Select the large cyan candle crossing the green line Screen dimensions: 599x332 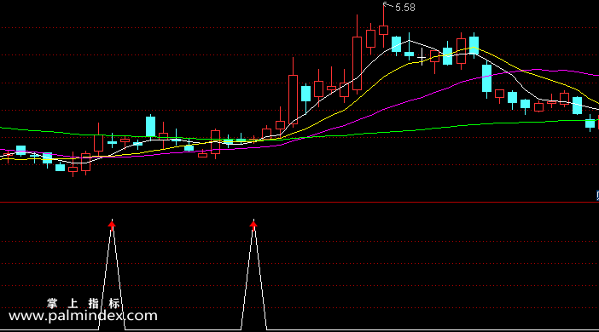coord(150,126)
